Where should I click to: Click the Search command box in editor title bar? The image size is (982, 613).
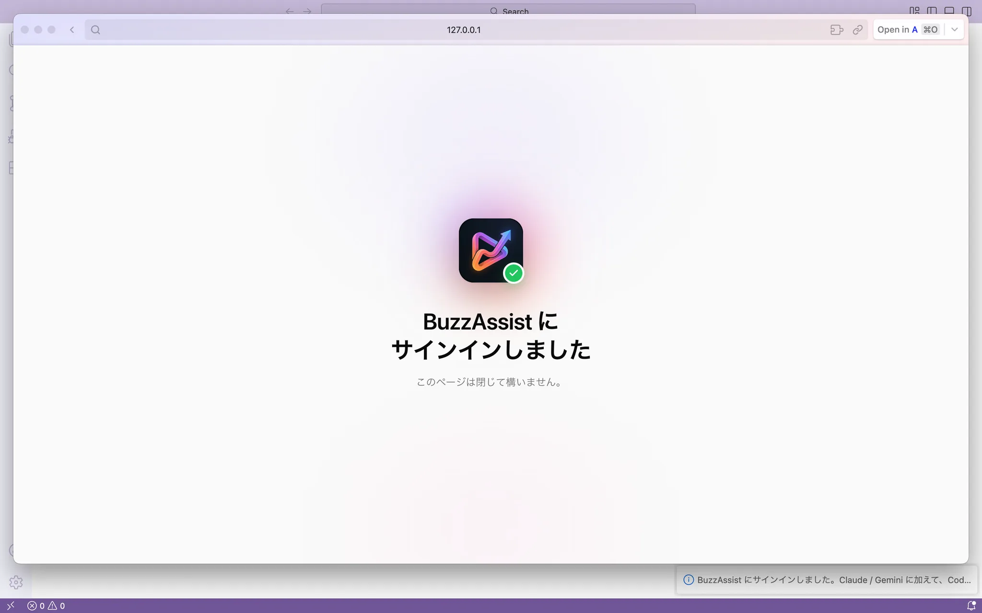pyautogui.click(x=508, y=10)
